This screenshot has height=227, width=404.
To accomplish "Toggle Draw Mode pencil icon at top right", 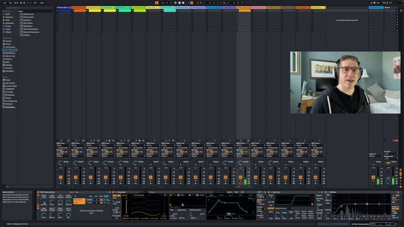I will 372,3.
